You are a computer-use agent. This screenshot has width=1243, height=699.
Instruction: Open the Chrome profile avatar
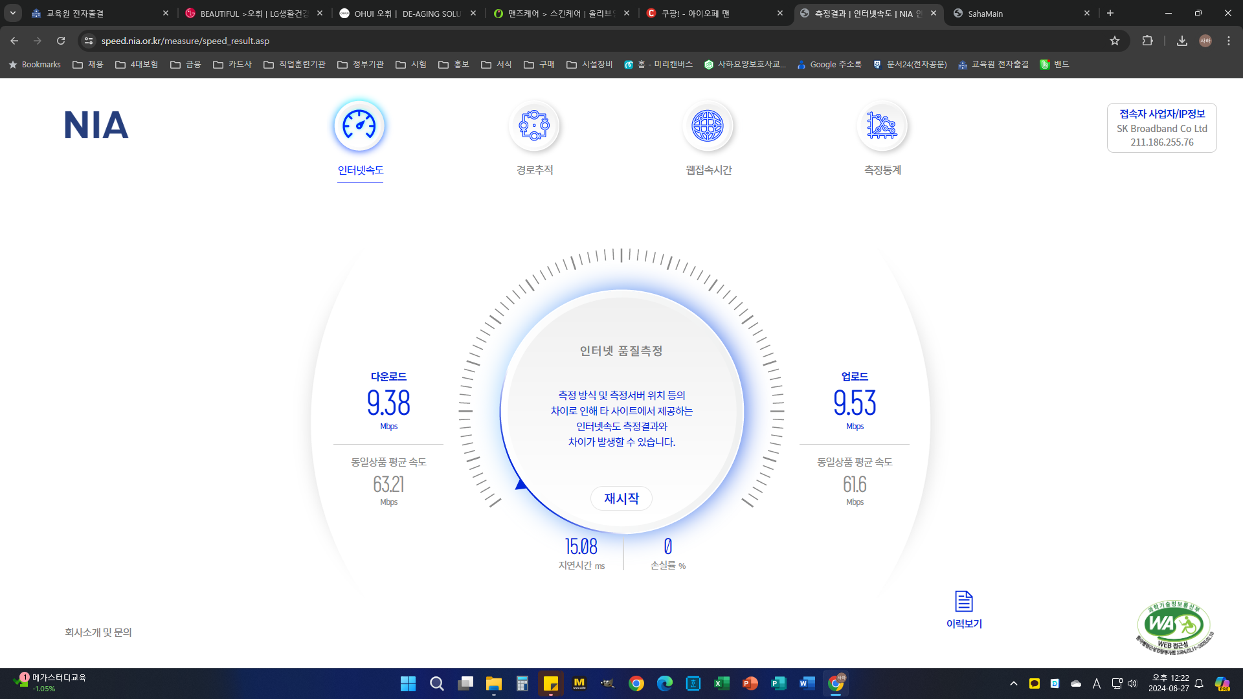coord(1205,41)
